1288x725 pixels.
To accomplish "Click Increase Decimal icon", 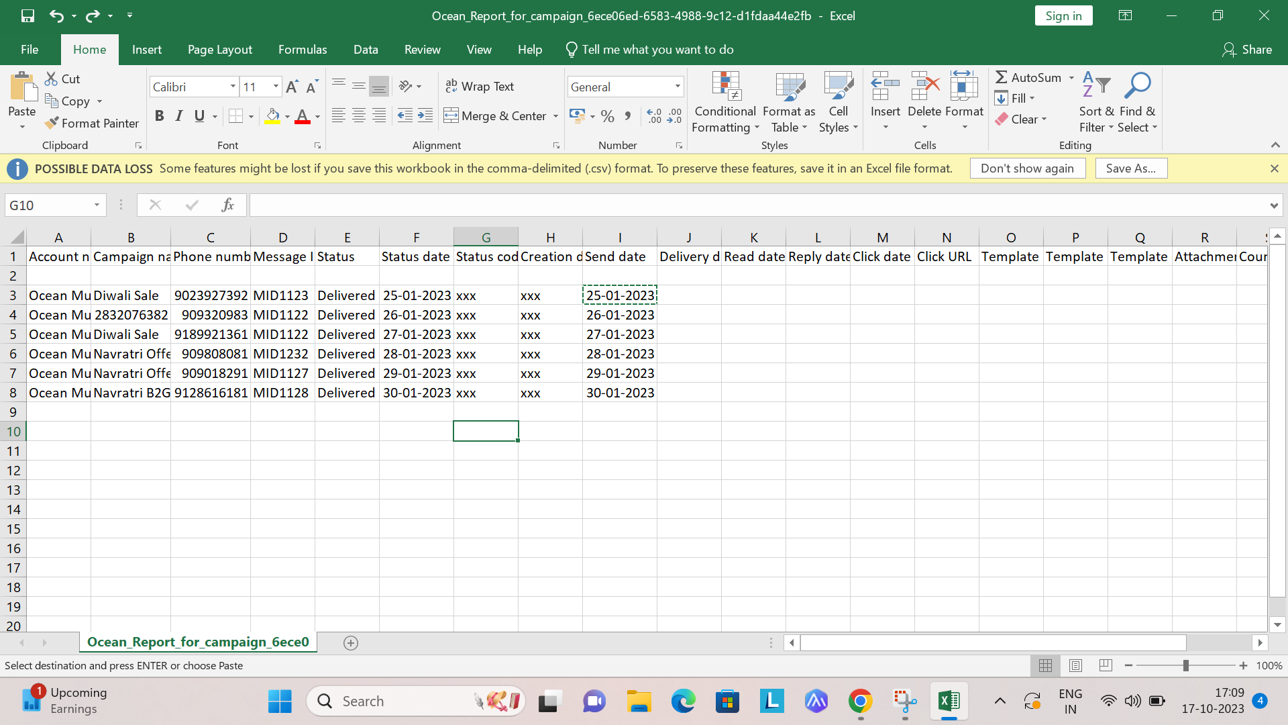I will [x=654, y=116].
